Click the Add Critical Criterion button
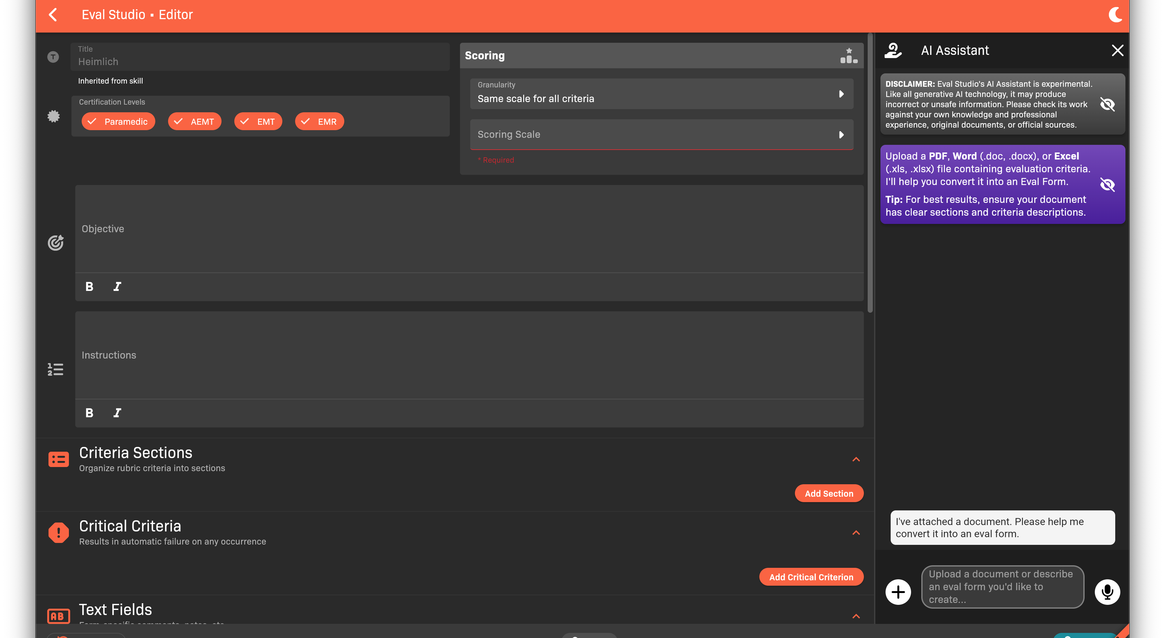 pyautogui.click(x=811, y=577)
